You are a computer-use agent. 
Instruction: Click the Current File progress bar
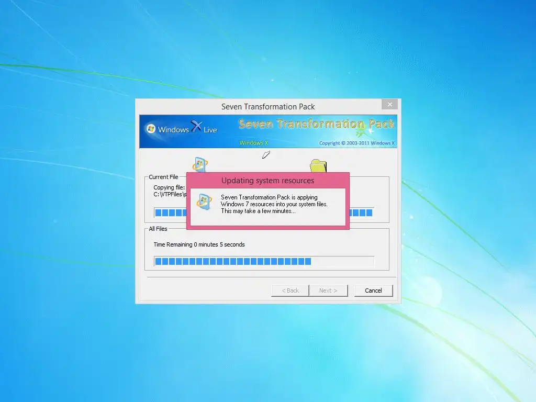point(264,213)
